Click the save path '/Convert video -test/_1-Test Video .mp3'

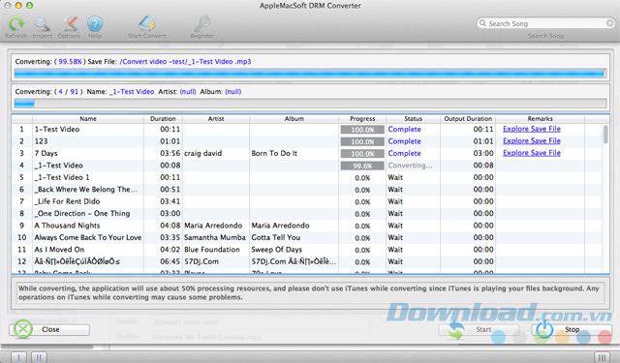(185, 62)
